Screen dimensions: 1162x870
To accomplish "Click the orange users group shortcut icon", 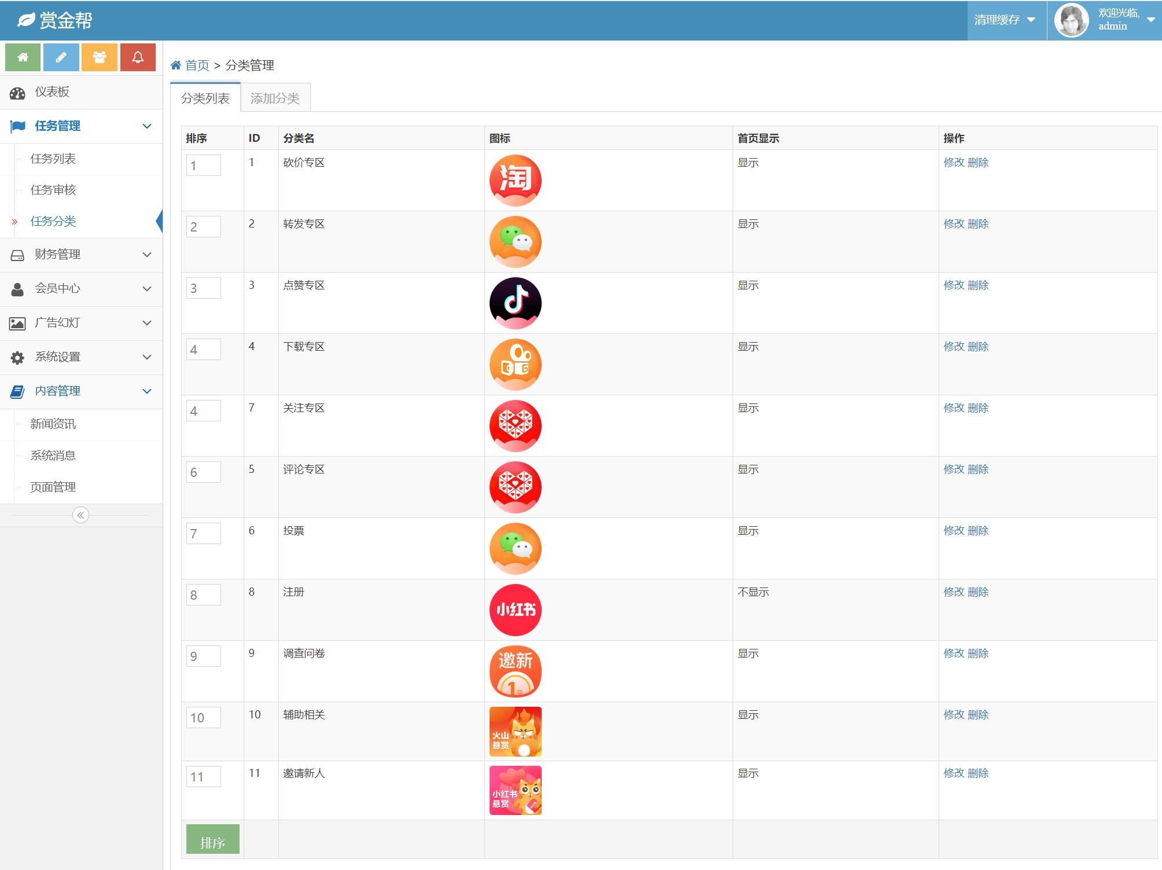I will (x=100, y=57).
